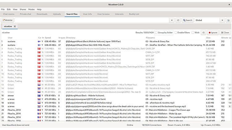Viewport: 232px width, 130px height.
Task: Click the Close button above results list
Action: tap(225, 32)
